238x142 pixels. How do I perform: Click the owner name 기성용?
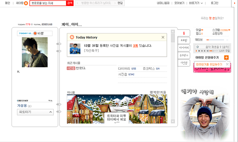[x=22, y=106]
